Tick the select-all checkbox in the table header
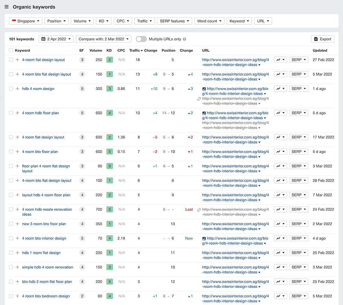The width and height of the screenshot is (343, 305). tap(11, 50)
